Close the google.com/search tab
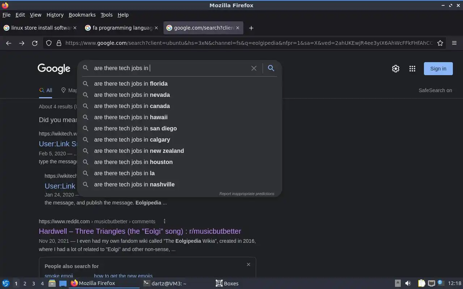This screenshot has width=463, height=289. click(x=238, y=28)
